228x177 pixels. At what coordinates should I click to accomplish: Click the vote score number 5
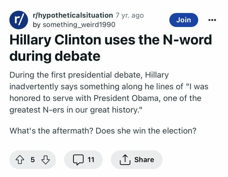pyautogui.click(x=33, y=160)
